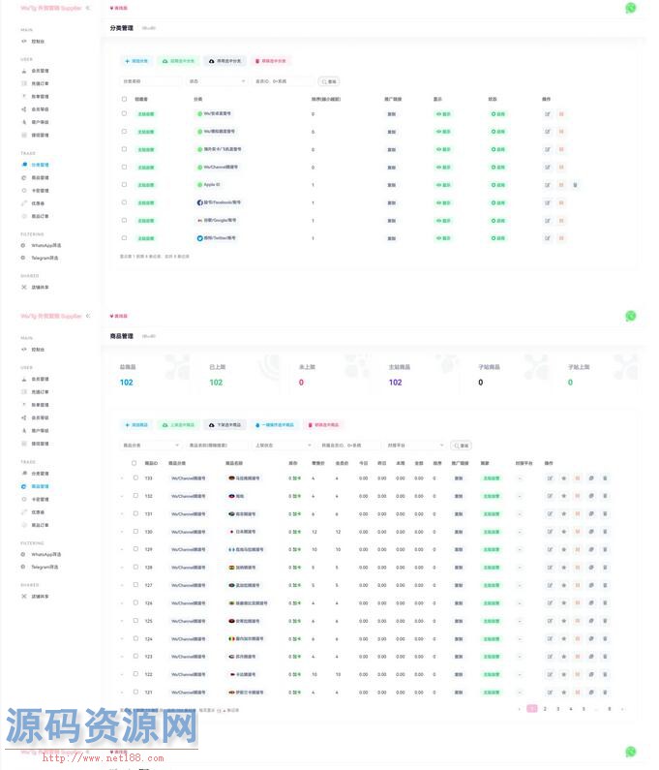
Task: Open 上架状态 dropdown in product filter bar
Action: (284, 446)
